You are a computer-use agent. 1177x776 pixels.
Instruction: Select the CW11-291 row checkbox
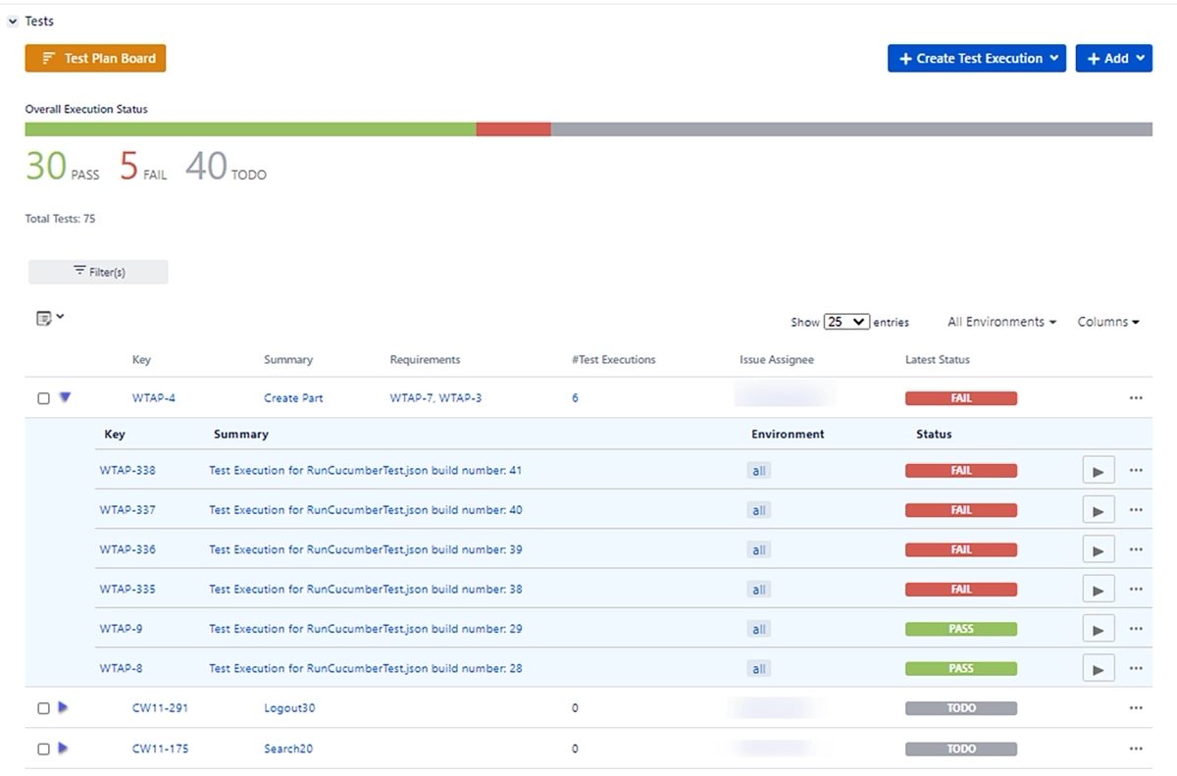tap(43, 708)
